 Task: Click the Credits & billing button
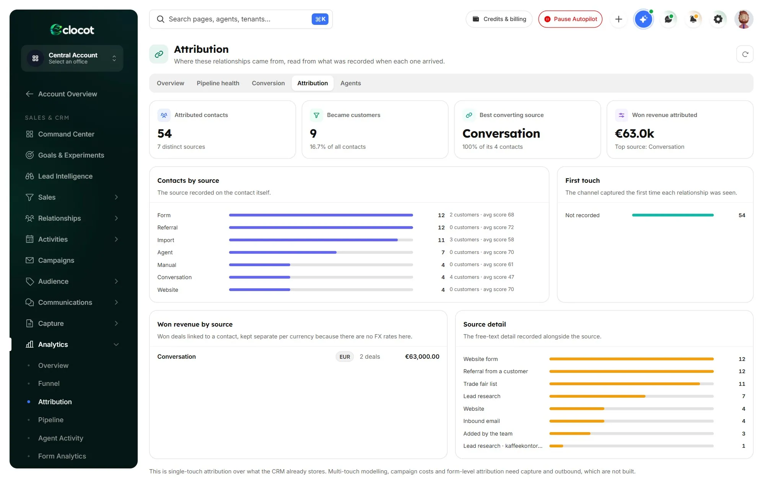pos(499,19)
